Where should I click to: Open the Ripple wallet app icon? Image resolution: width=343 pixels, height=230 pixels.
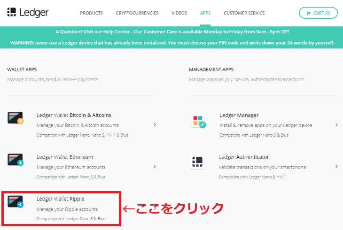[16, 201]
